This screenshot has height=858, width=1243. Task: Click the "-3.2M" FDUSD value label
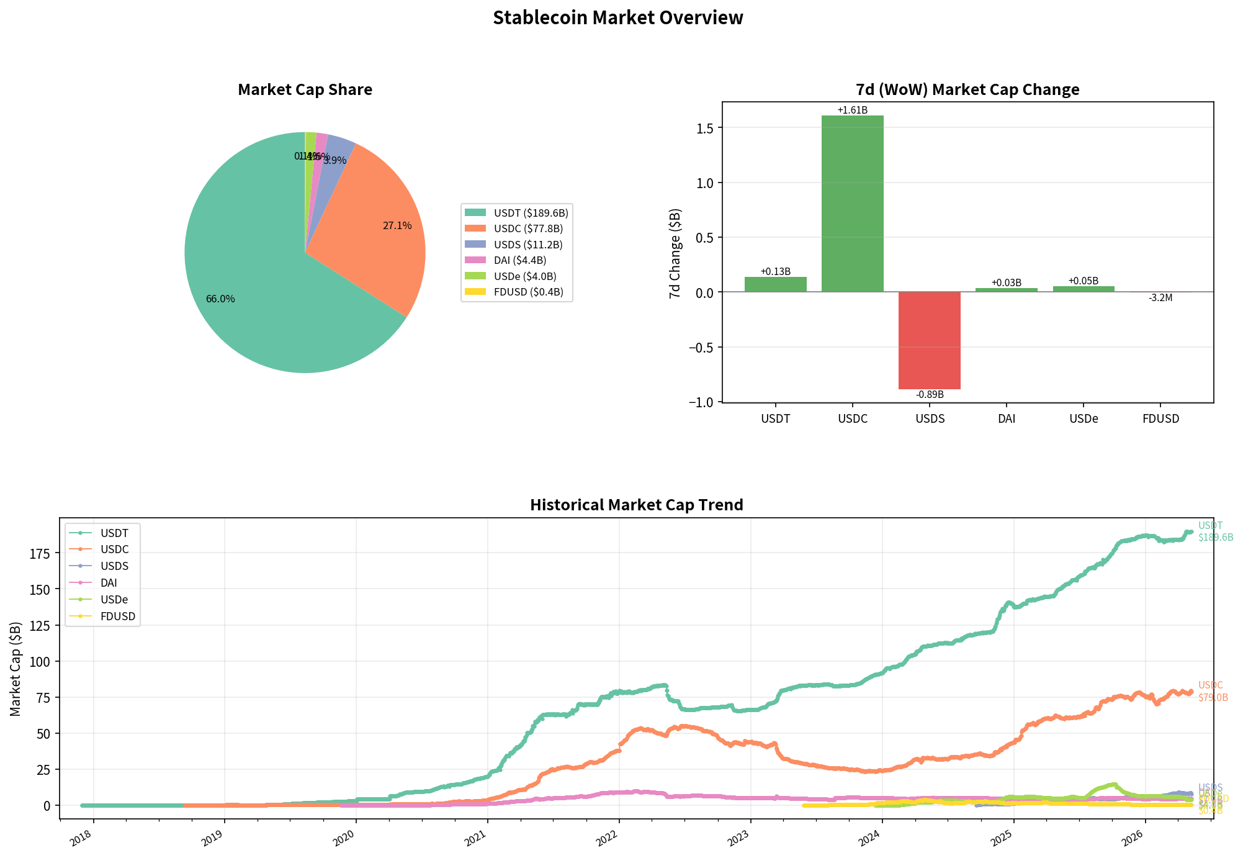[1160, 298]
